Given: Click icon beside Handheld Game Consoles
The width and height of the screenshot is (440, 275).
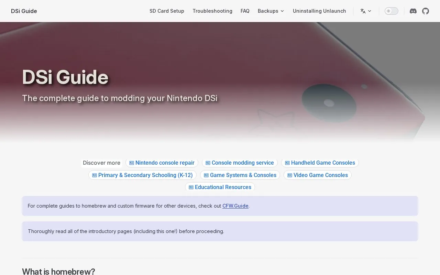Looking at the screenshot, I should pyautogui.click(x=287, y=163).
